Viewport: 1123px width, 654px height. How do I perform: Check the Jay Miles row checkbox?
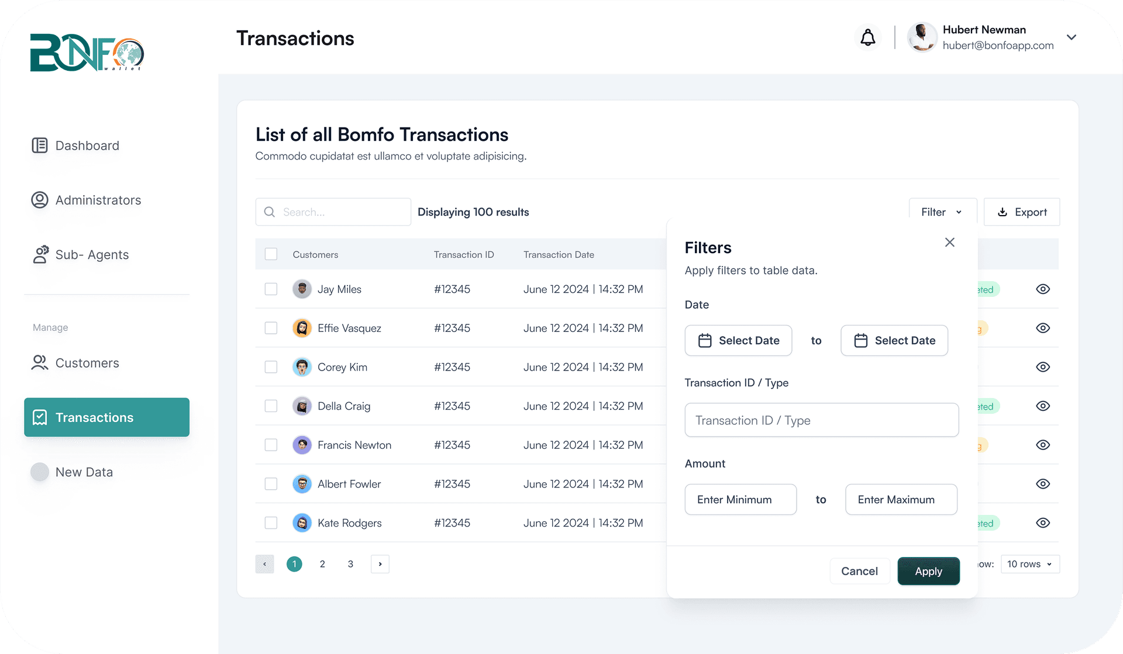271,289
